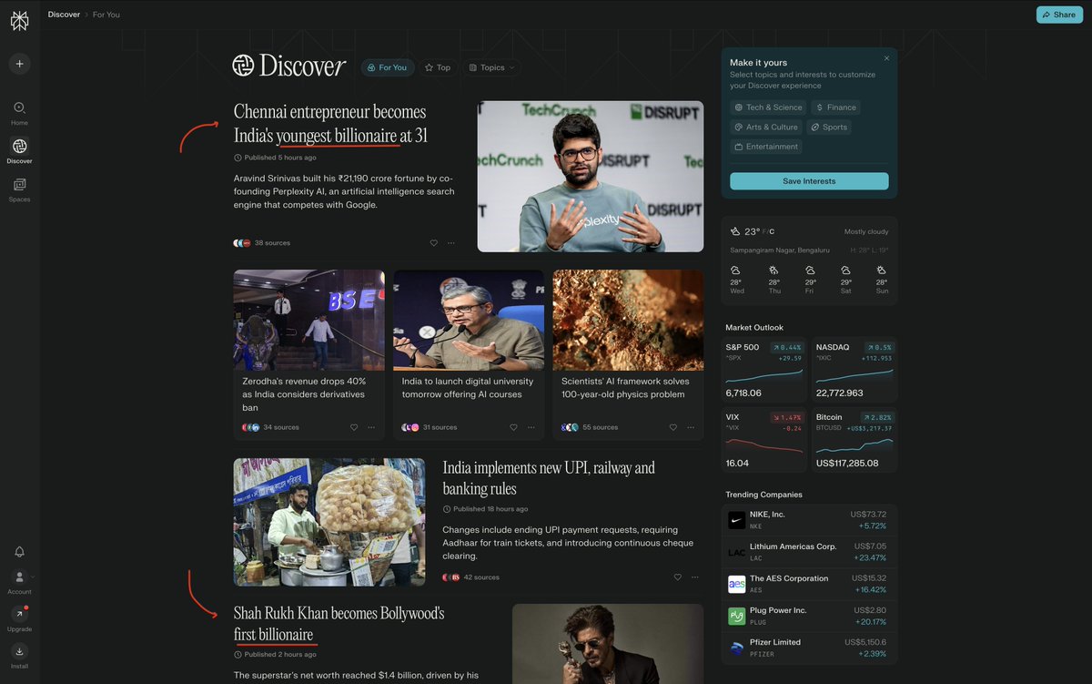Screen dimensions: 1092x684
Task: Close the Make it yours panel
Action: (x=886, y=58)
